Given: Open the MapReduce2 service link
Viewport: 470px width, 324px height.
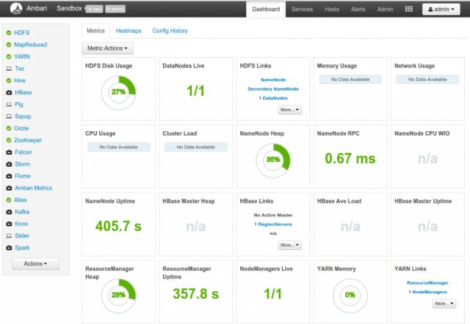Looking at the screenshot, I should [x=31, y=45].
